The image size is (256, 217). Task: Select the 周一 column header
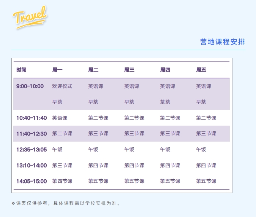[57, 70]
